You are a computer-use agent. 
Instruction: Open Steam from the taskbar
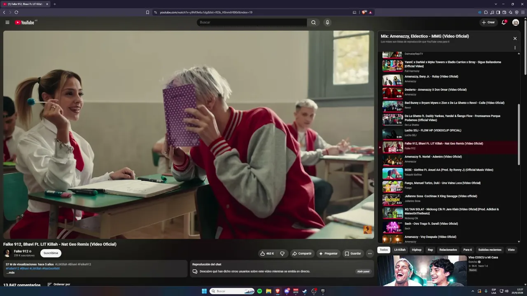click(x=305, y=291)
